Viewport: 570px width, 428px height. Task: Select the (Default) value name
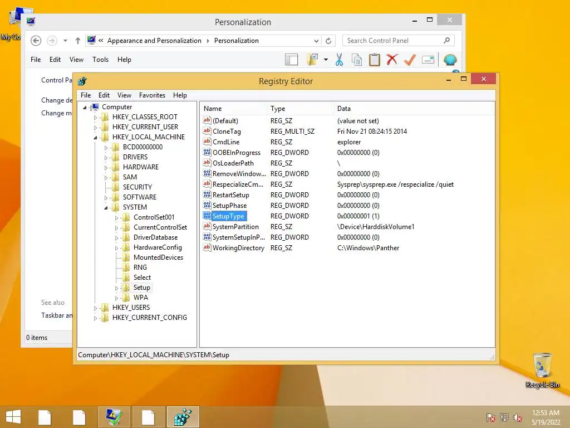(225, 120)
